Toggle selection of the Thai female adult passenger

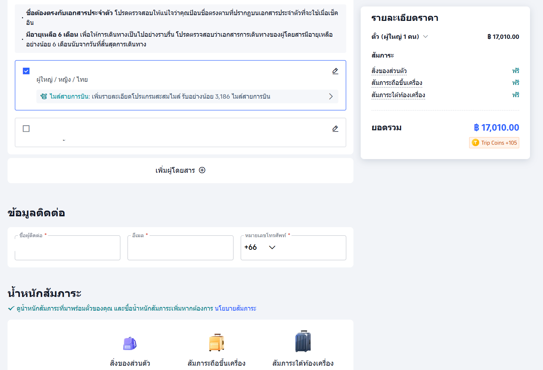tap(26, 71)
